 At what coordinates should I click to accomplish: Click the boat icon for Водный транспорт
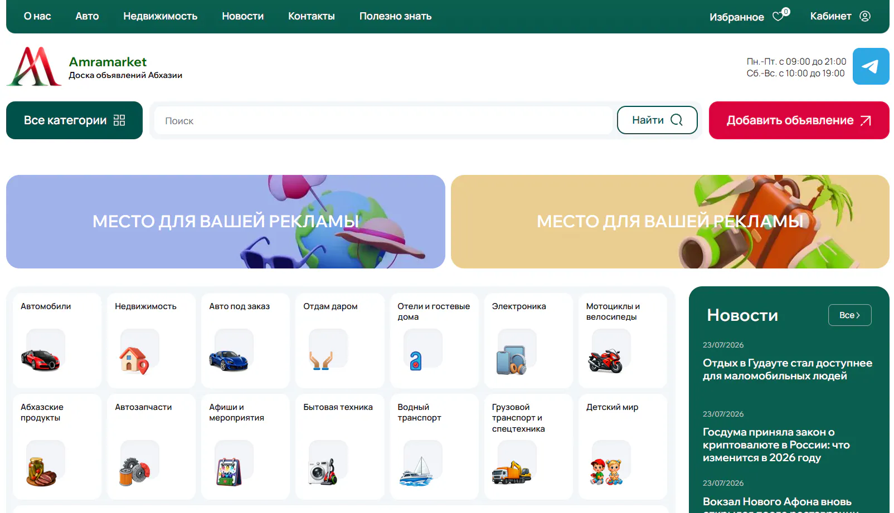tap(416, 472)
